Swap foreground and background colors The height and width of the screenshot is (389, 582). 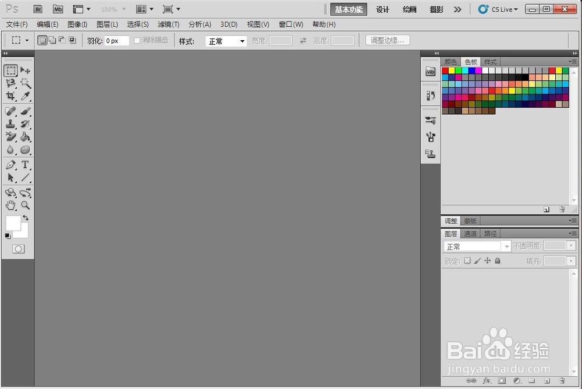click(26, 218)
